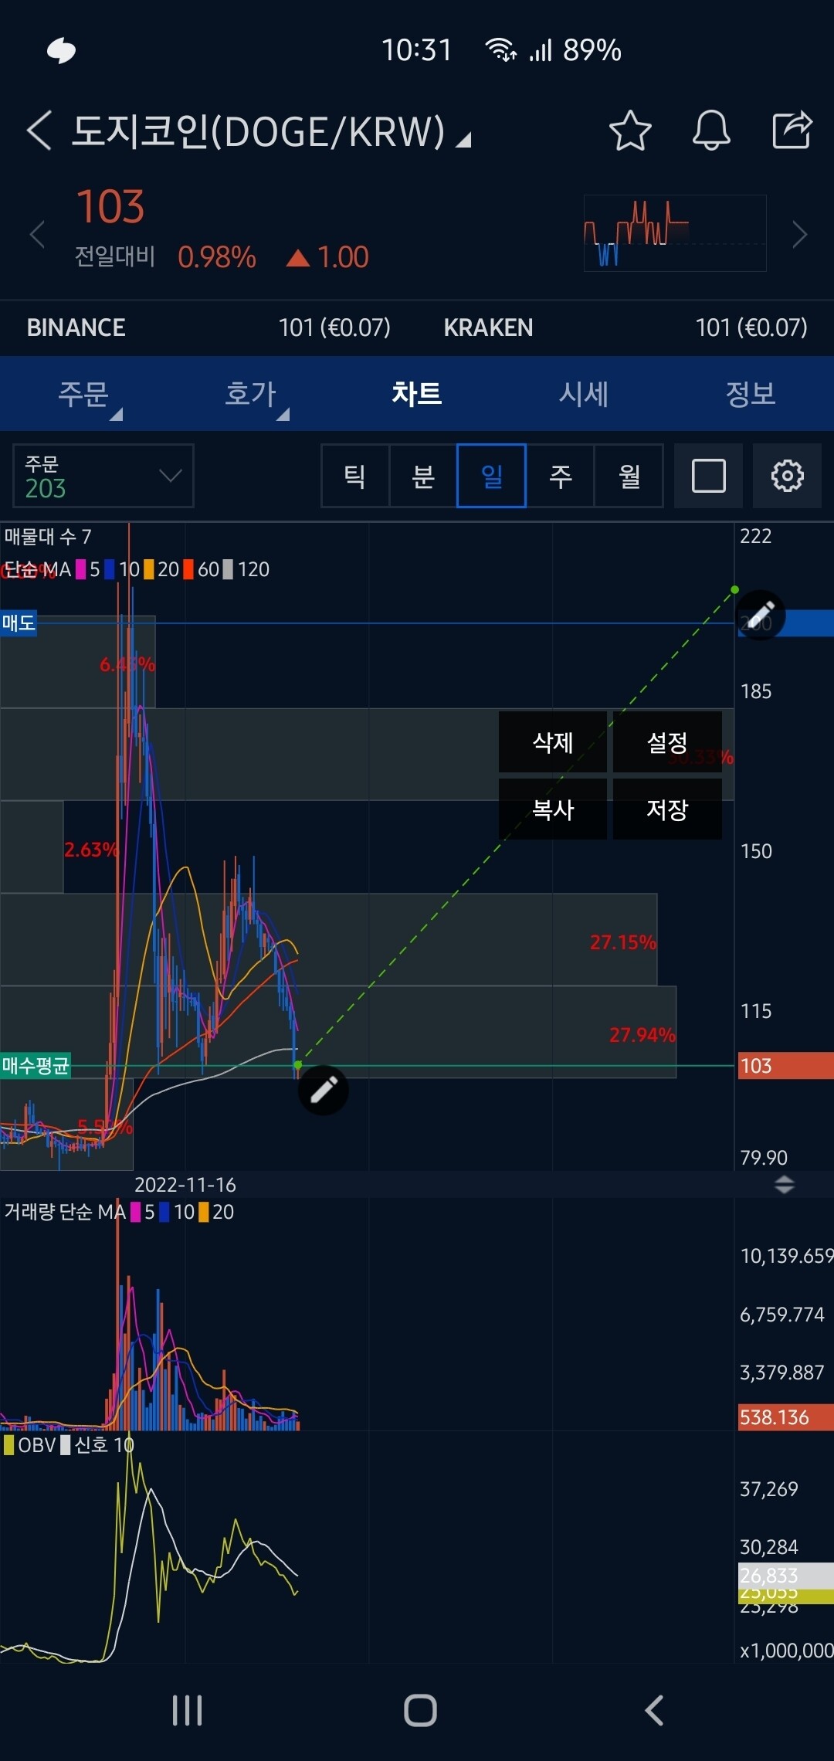Share the DOGE/KRW page
This screenshot has height=1761, width=834.
792,130
